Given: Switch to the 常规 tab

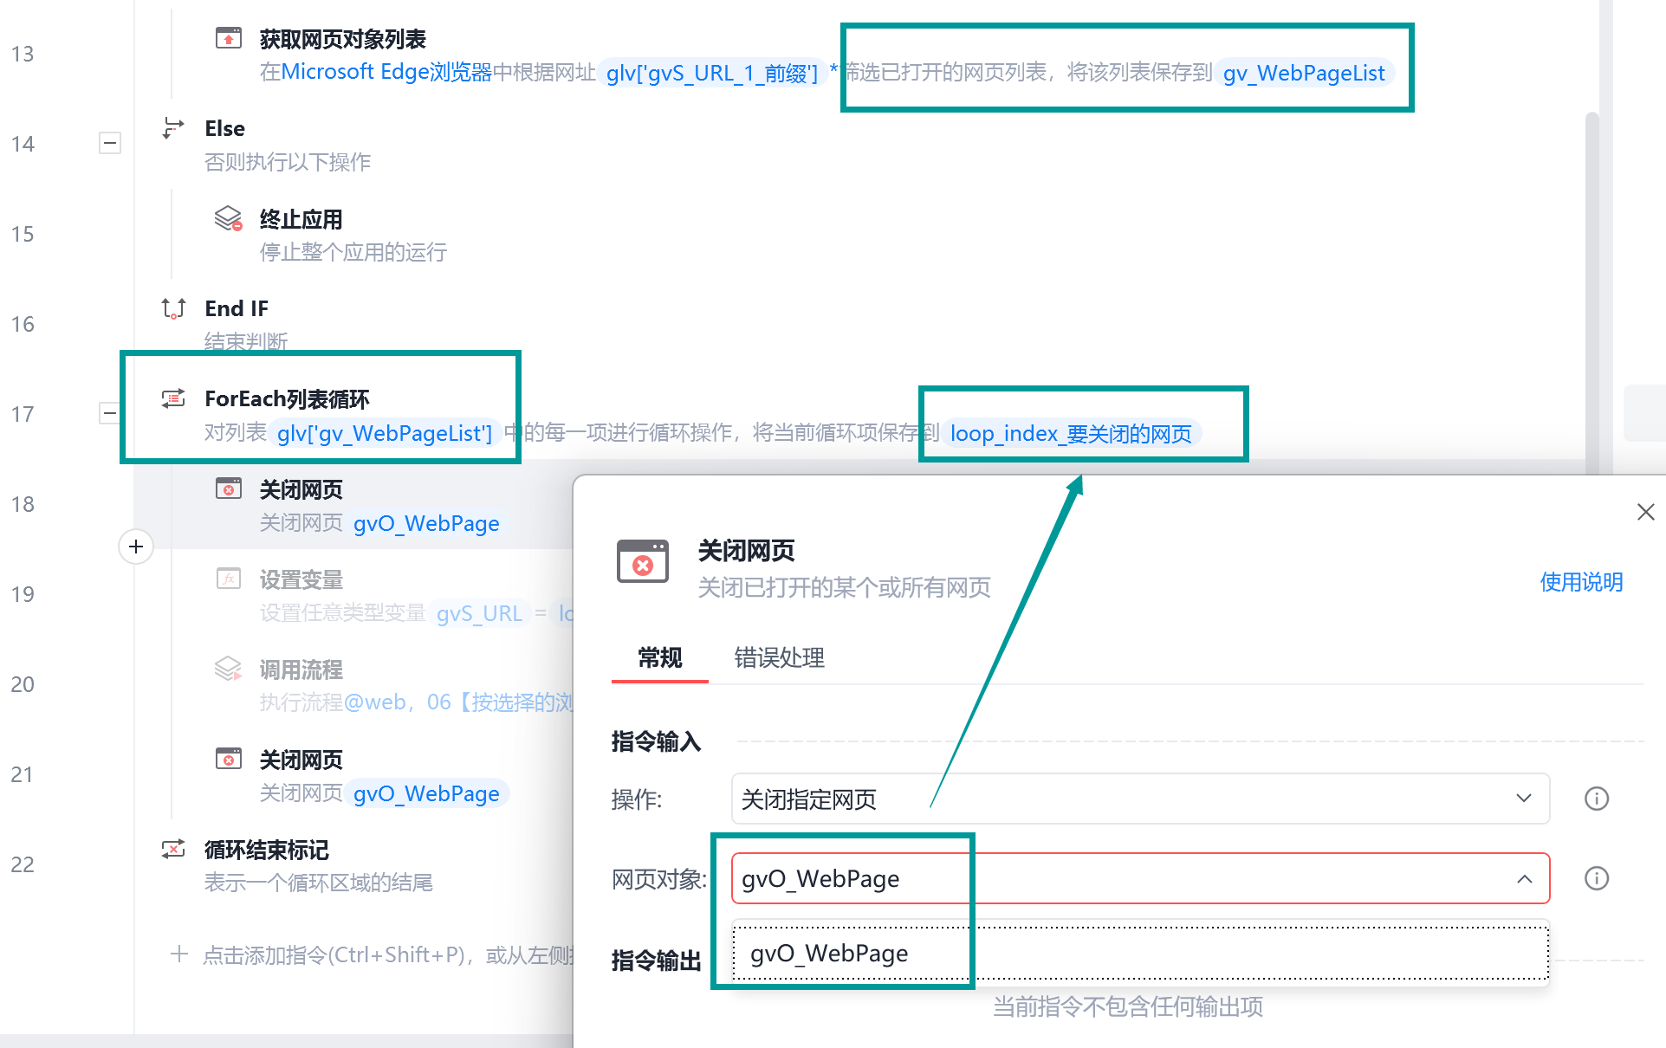Looking at the screenshot, I should point(659,657).
